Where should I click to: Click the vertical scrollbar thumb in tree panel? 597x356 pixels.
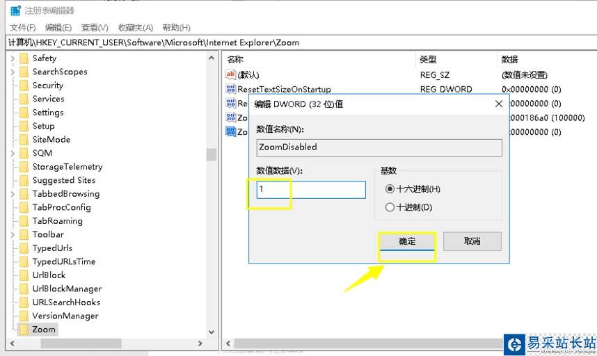coord(212,154)
